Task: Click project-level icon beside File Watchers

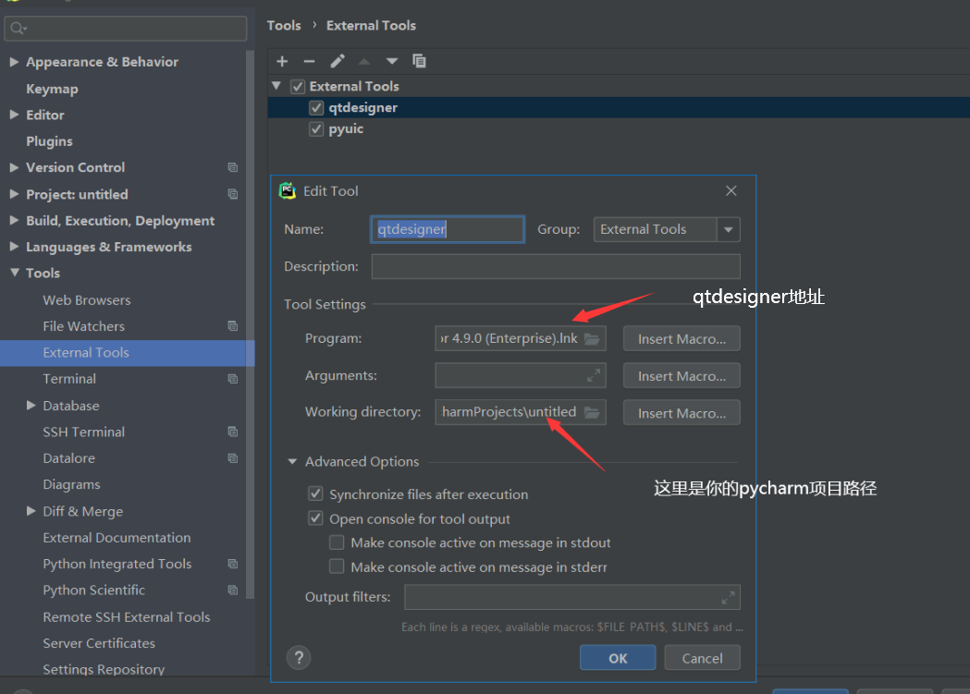Action: tap(233, 325)
